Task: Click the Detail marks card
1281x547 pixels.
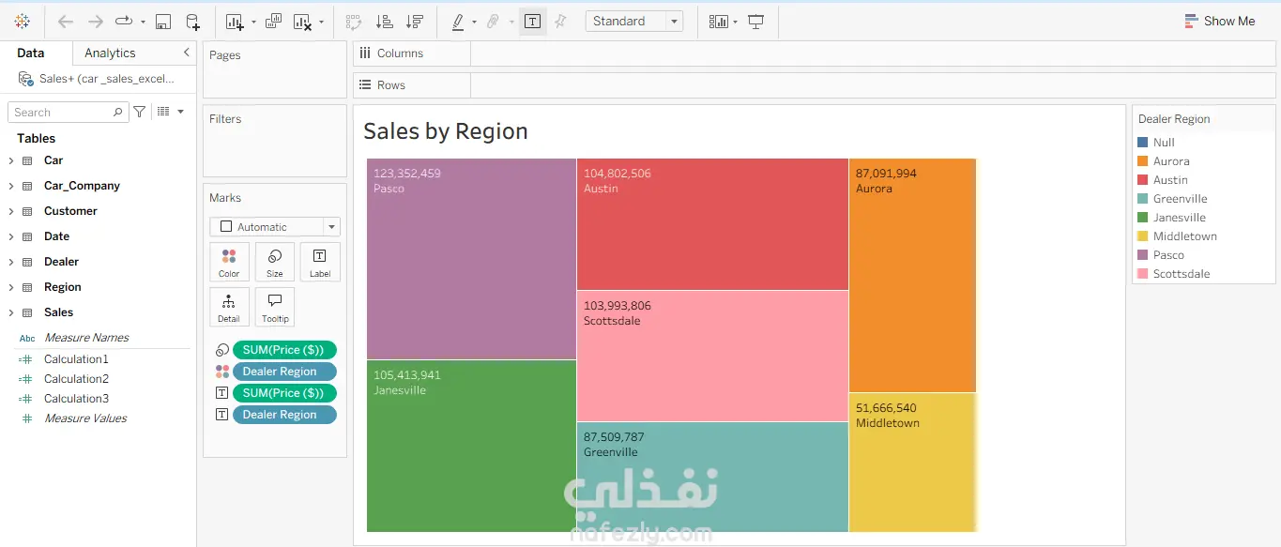Action: (229, 307)
